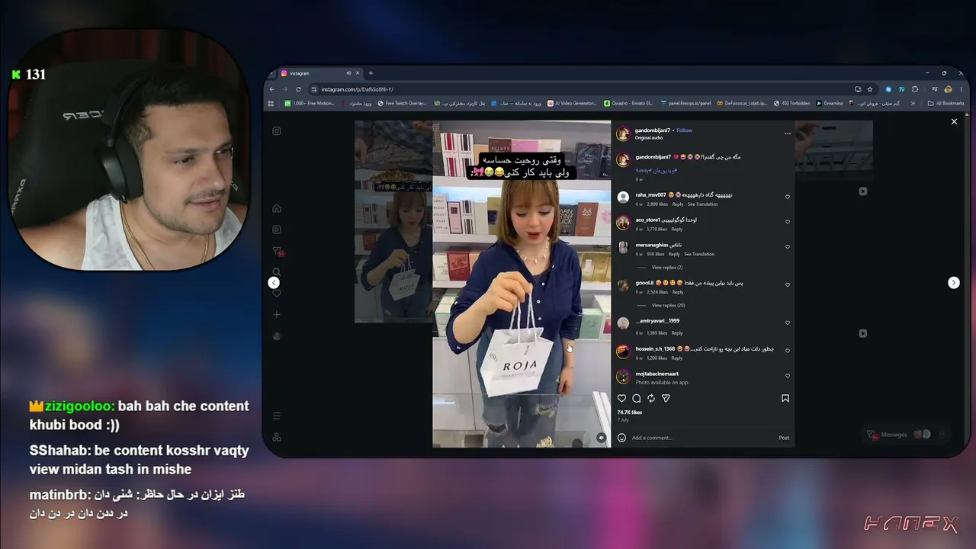This screenshot has width=976, height=549.
Task: Expand View replies (20)
Action: click(668, 305)
